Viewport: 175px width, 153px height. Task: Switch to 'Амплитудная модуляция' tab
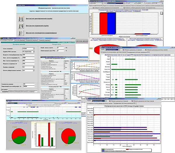point(7,40)
